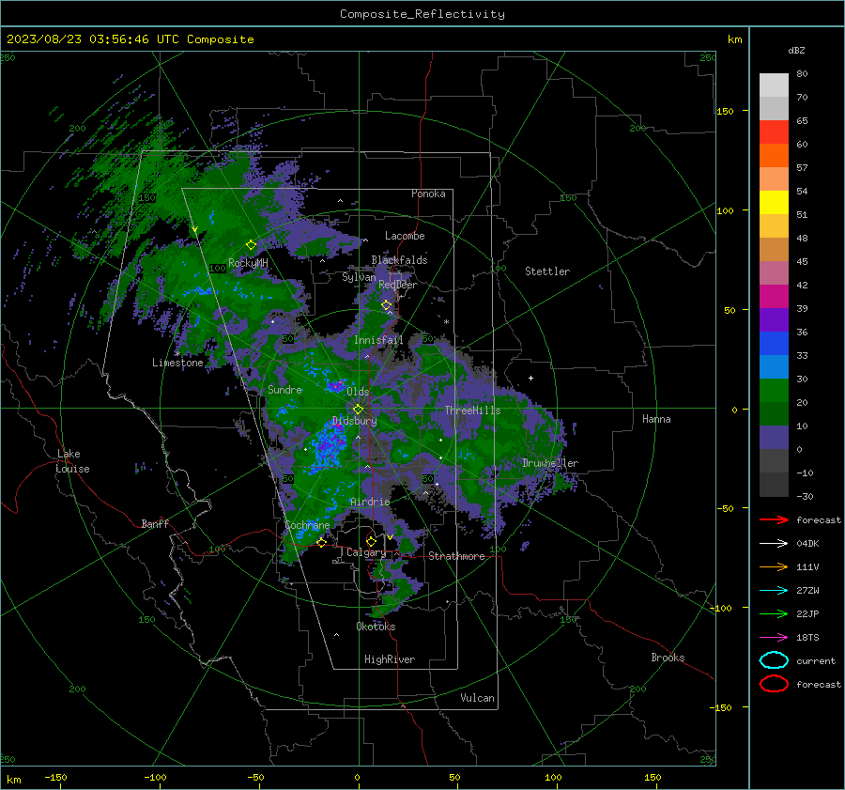Select the light blue 33 dBZ band
This screenshot has height=790, width=845.
click(x=774, y=366)
